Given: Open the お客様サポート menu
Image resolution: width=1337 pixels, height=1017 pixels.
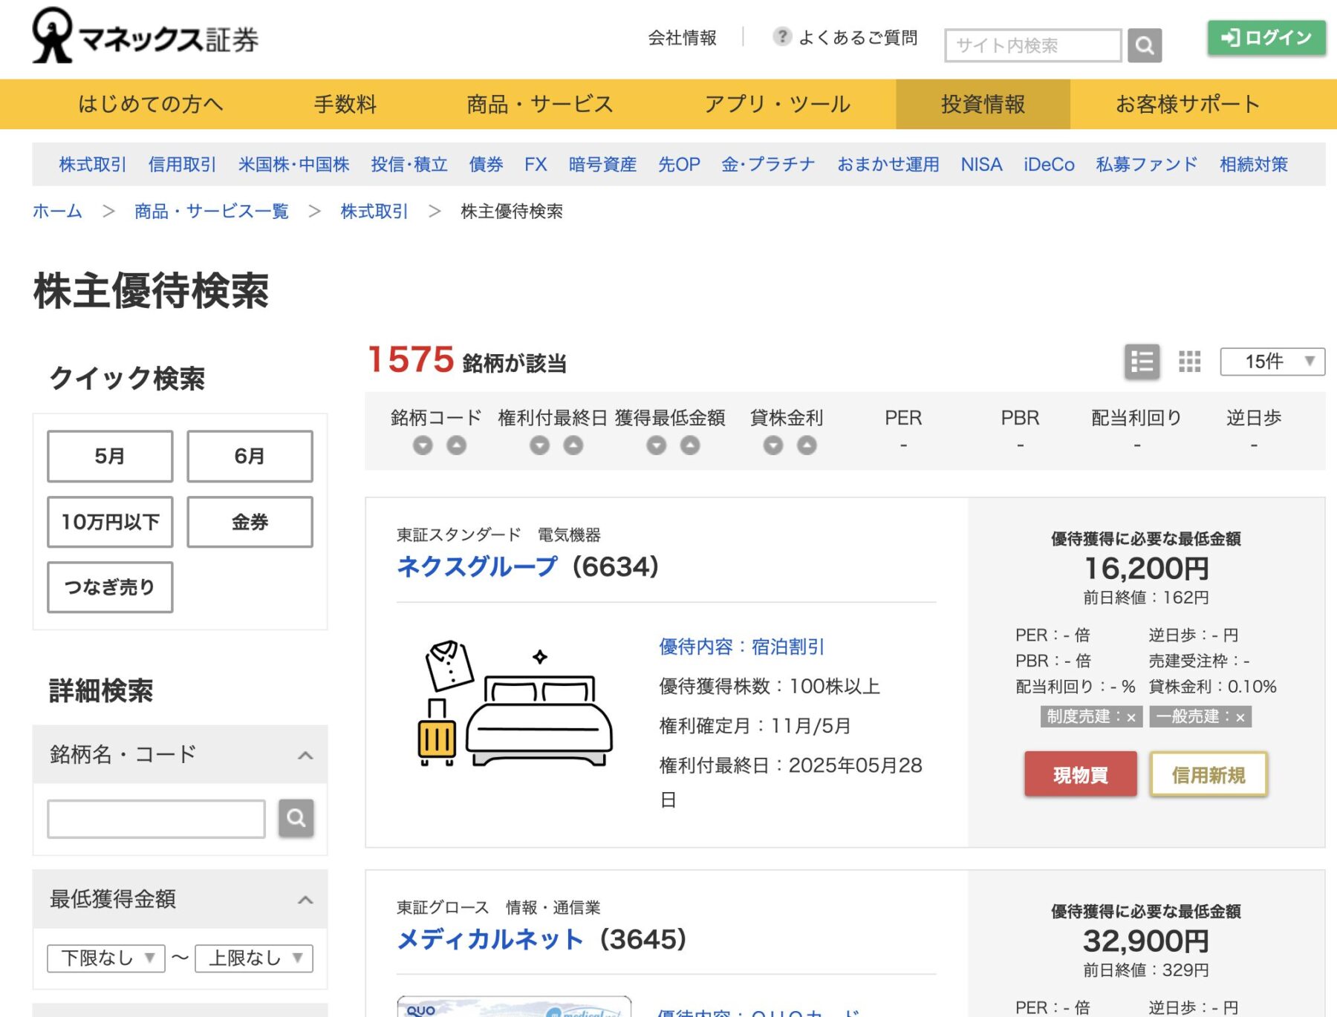Looking at the screenshot, I should (1188, 104).
